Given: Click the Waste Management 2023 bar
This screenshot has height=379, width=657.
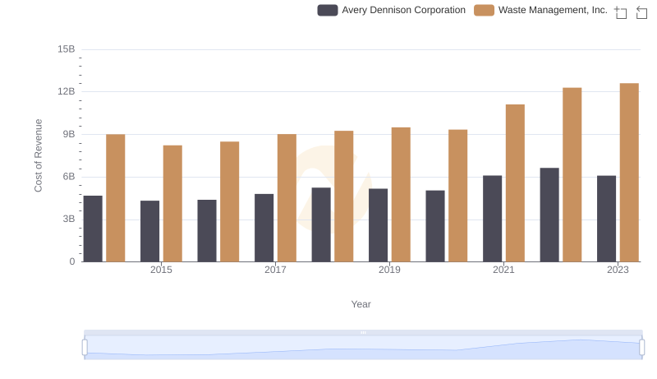Looking at the screenshot, I should [629, 173].
